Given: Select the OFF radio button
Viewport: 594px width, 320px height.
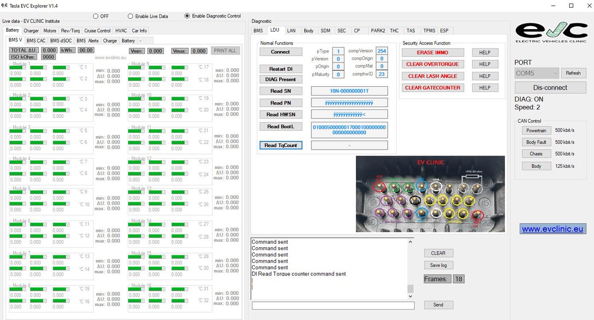Looking at the screenshot, I should (96, 16).
